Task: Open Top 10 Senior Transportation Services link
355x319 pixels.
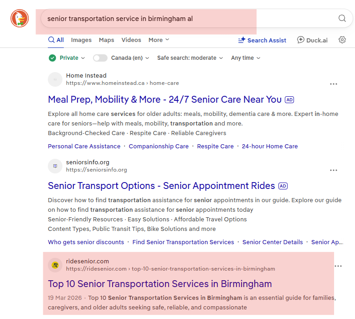Action: (160, 284)
